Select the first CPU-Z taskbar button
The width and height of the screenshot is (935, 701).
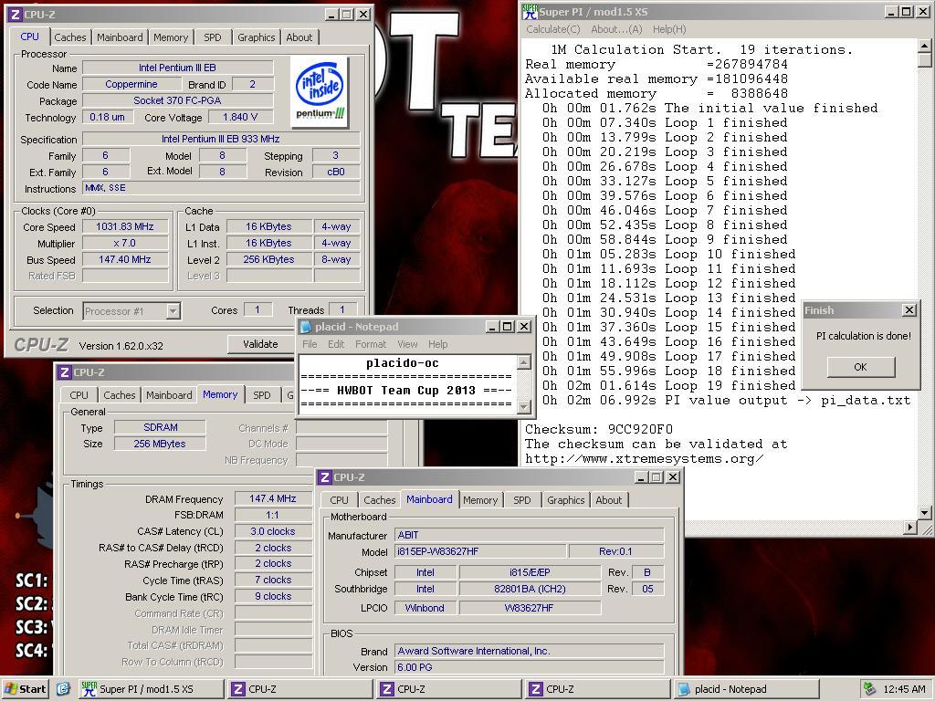tap(299, 689)
